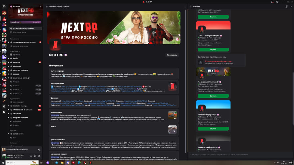
Task: Open the загадочная-инфраструктура channel
Action: (x=26, y=42)
